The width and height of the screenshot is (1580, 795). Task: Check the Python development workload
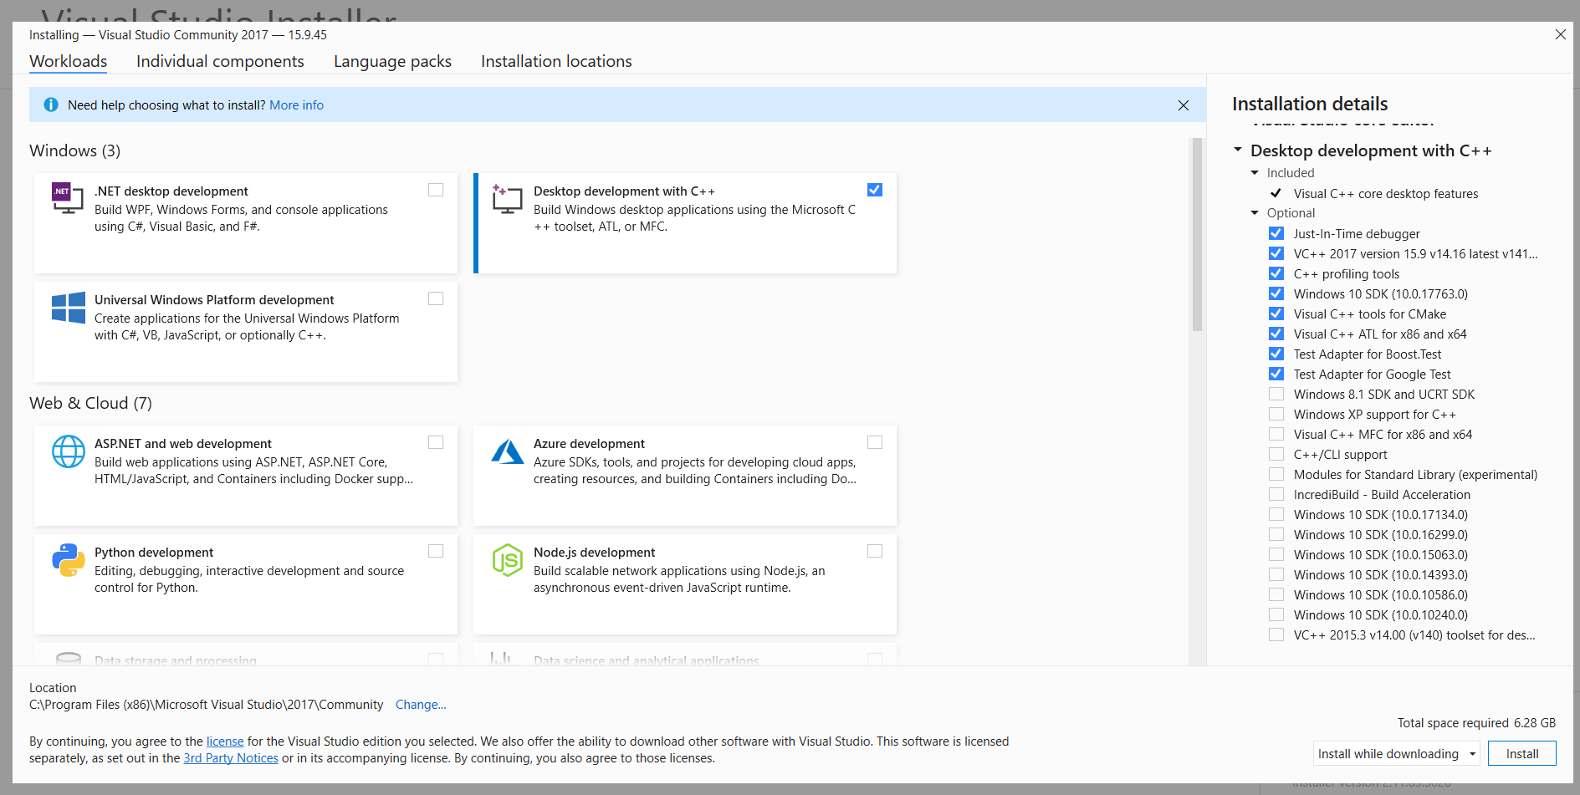point(436,551)
